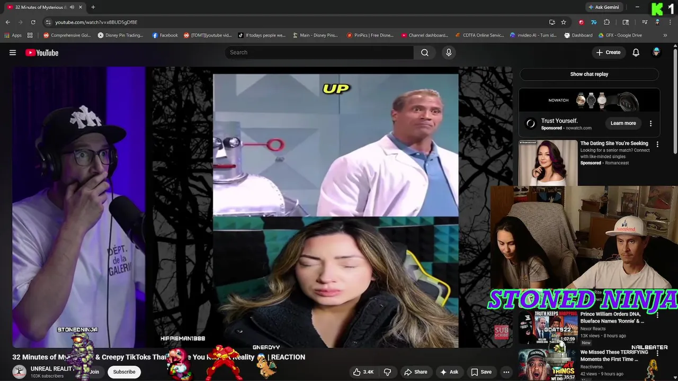678x381 pixels.
Task: Open the If todays people we... bookmark
Action: pos(262,35)
